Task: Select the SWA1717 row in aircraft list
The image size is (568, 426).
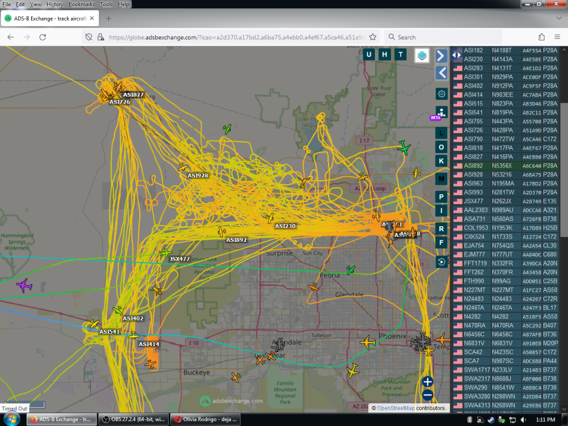Action: [505, 370]
